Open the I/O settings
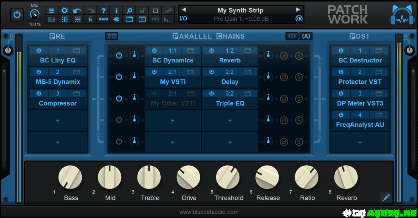This screenshot has height=218, width=418. (184, 19)
